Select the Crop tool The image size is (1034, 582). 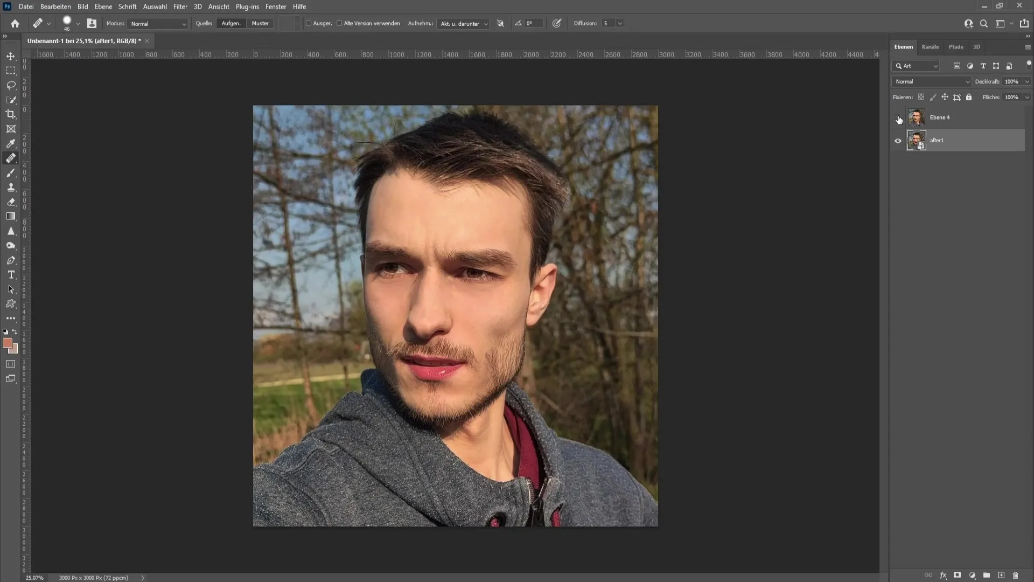pos(10,114)
